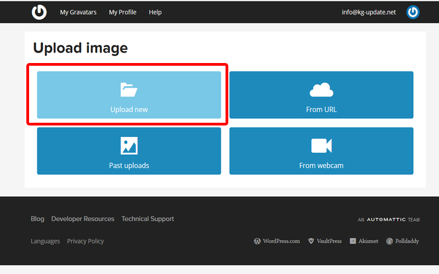Click the cloud icon in From URL
Viewport: 439px width, 274px height.
(x=321, y=90)
